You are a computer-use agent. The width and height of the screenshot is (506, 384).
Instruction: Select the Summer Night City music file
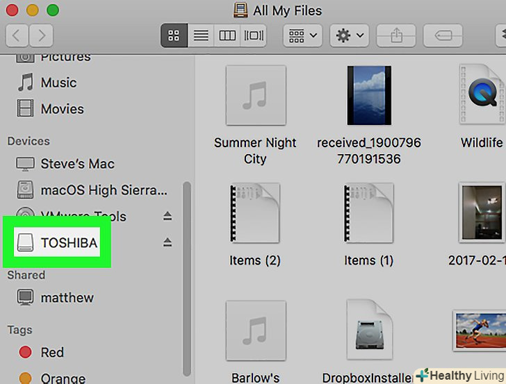click(x=256, y=95)
